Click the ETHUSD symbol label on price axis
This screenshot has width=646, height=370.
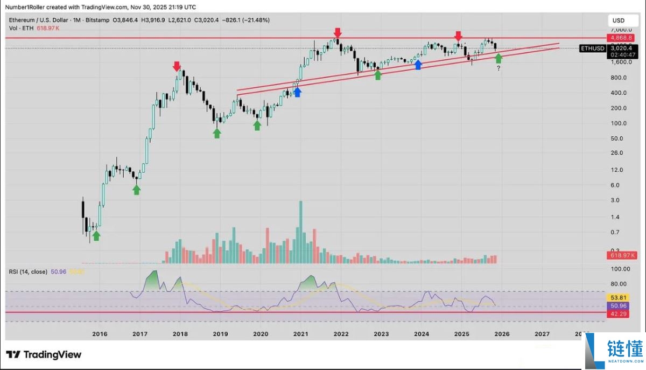coord(592,48)
